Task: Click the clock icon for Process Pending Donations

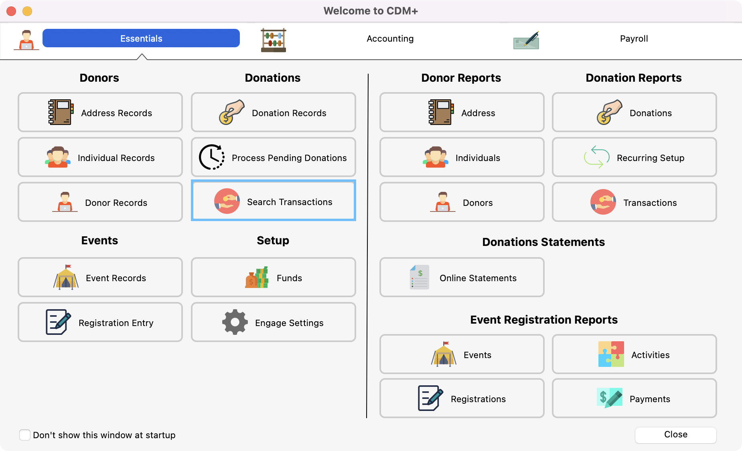Action: (211, 157)
